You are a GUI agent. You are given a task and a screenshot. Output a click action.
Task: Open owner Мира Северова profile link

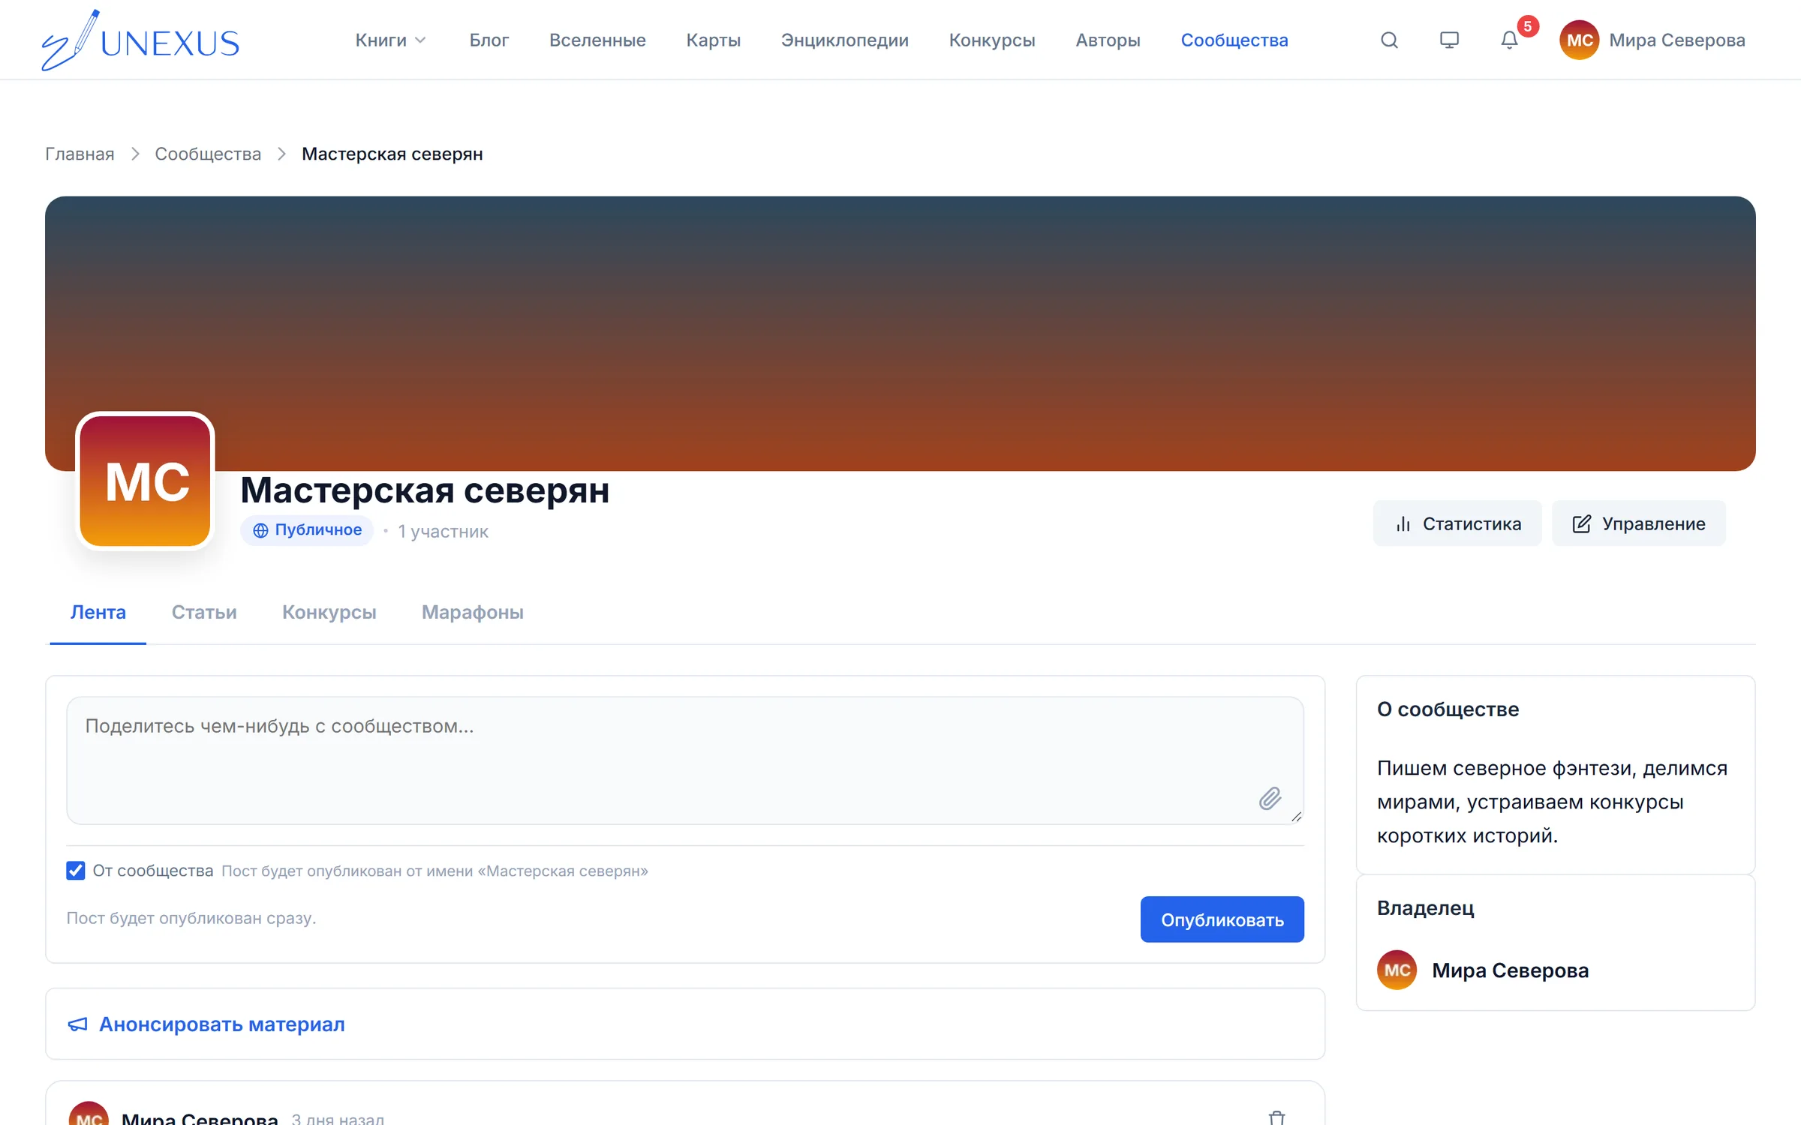coord(1510,970)
